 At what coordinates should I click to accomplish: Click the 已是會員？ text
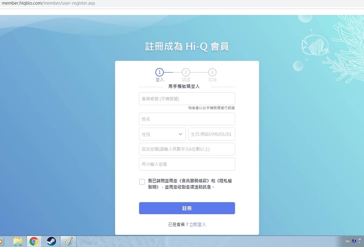[x=178, y=225]
